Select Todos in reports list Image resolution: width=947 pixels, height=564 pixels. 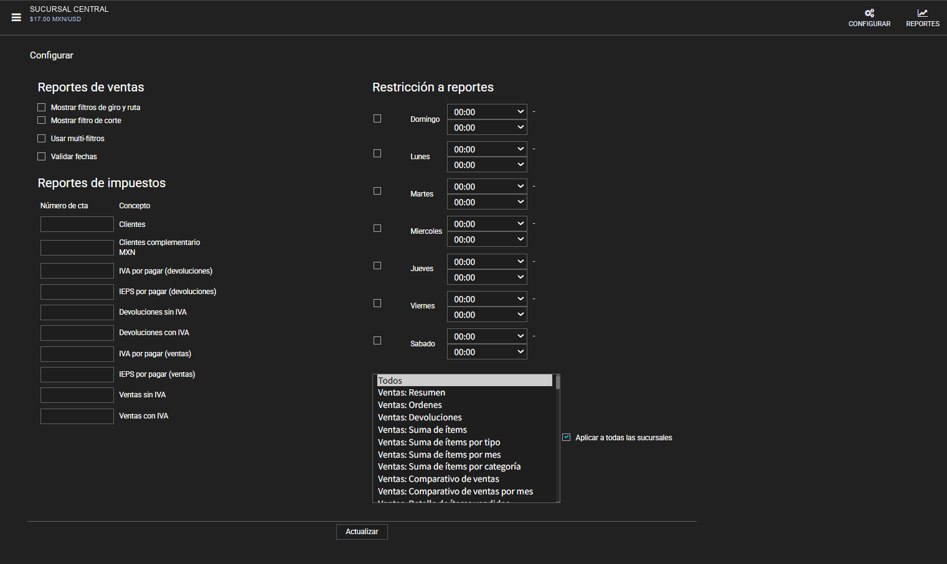[x=464, y=381]
